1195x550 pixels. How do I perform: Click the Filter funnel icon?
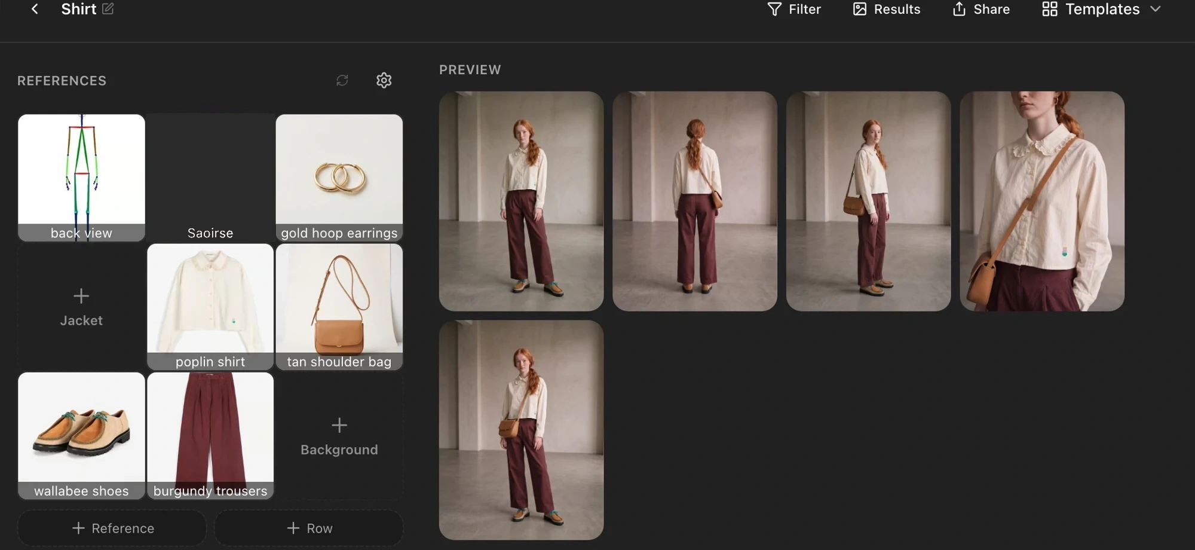[x=774, y=9]
